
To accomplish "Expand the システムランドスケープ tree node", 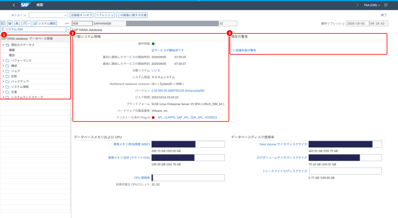I will [x=3, y=97].
